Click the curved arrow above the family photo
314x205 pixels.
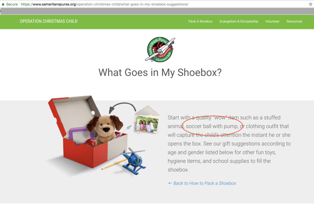pos(122,108)
